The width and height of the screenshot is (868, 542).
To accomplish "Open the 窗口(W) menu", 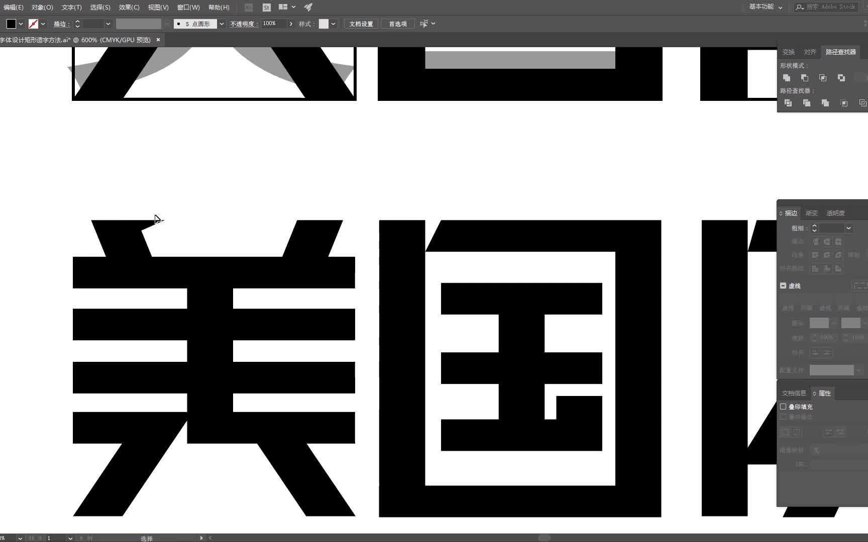I will 188,7.
